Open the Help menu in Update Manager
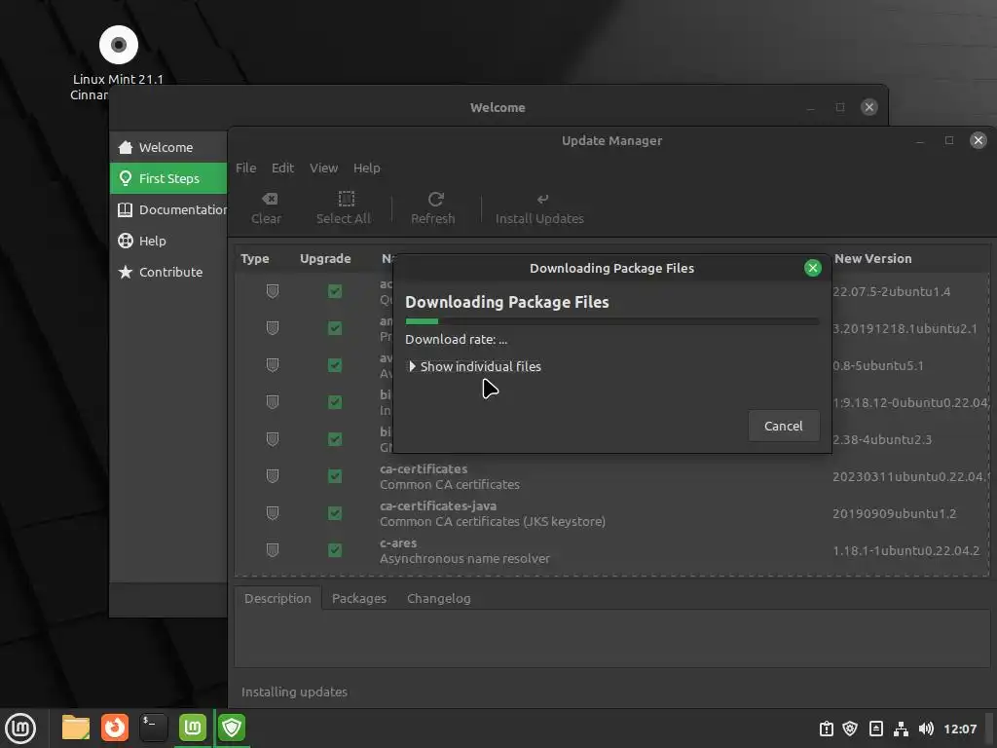The height and width of the screenshot is (748, 997). (x=367, y=168)
